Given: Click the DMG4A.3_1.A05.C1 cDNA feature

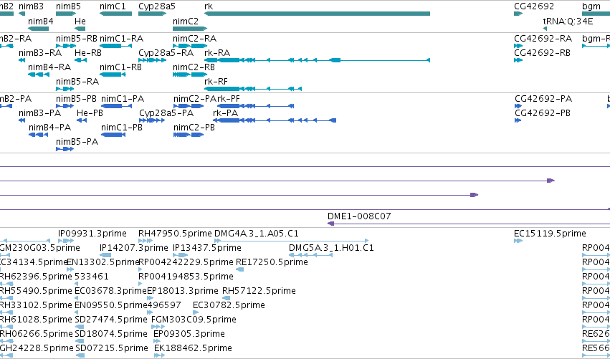Looking at the screenshot, I should point(291,241).
